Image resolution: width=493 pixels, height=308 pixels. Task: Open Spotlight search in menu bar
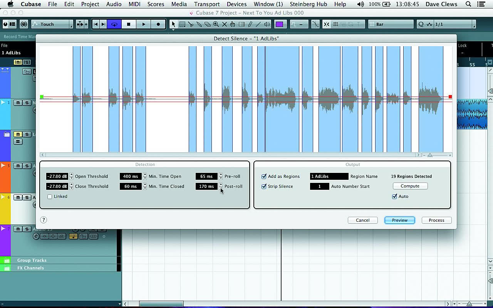[x=468, y=4]
